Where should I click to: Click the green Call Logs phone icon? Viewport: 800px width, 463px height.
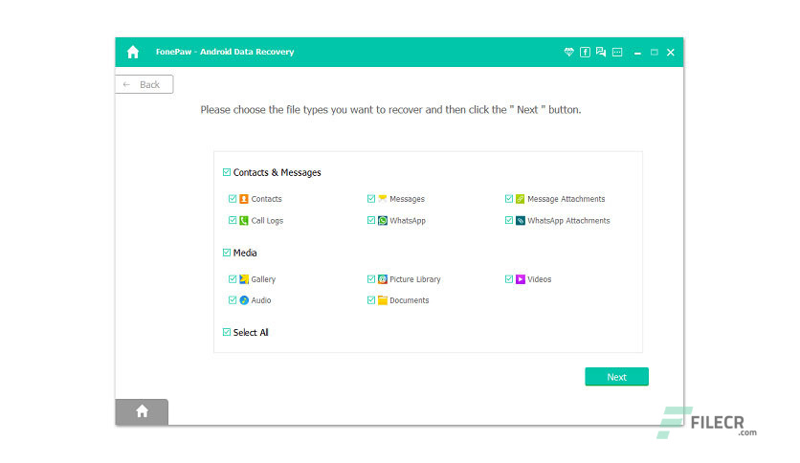[x=244, y=220]
